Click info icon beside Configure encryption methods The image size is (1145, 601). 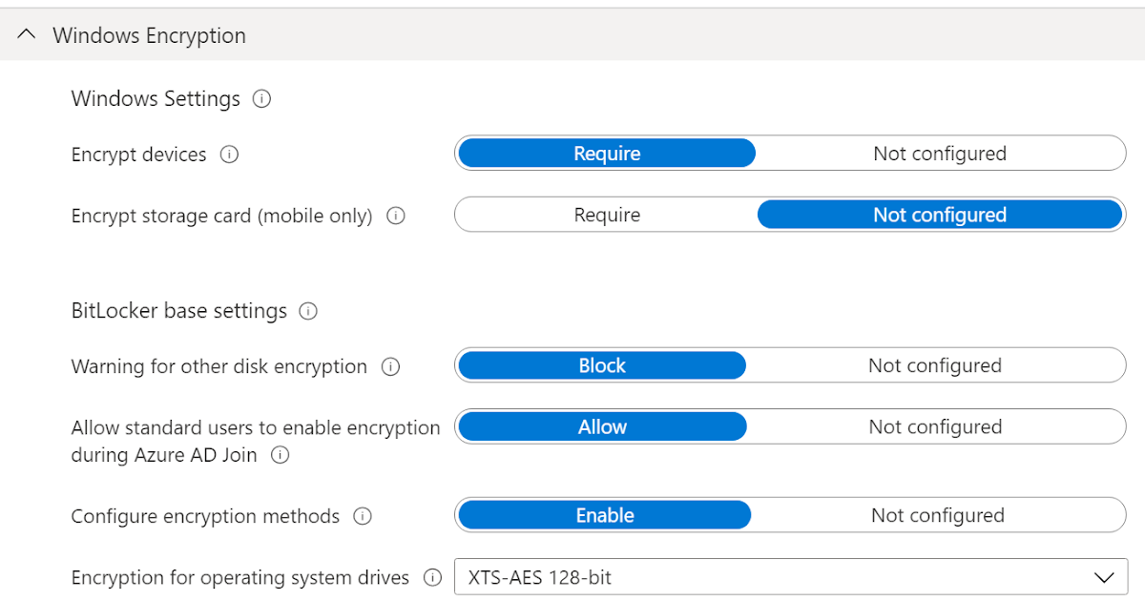coord(363,516)
